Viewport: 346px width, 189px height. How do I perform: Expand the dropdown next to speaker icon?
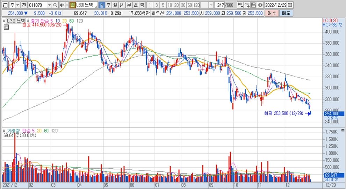(x=67, y=5)
